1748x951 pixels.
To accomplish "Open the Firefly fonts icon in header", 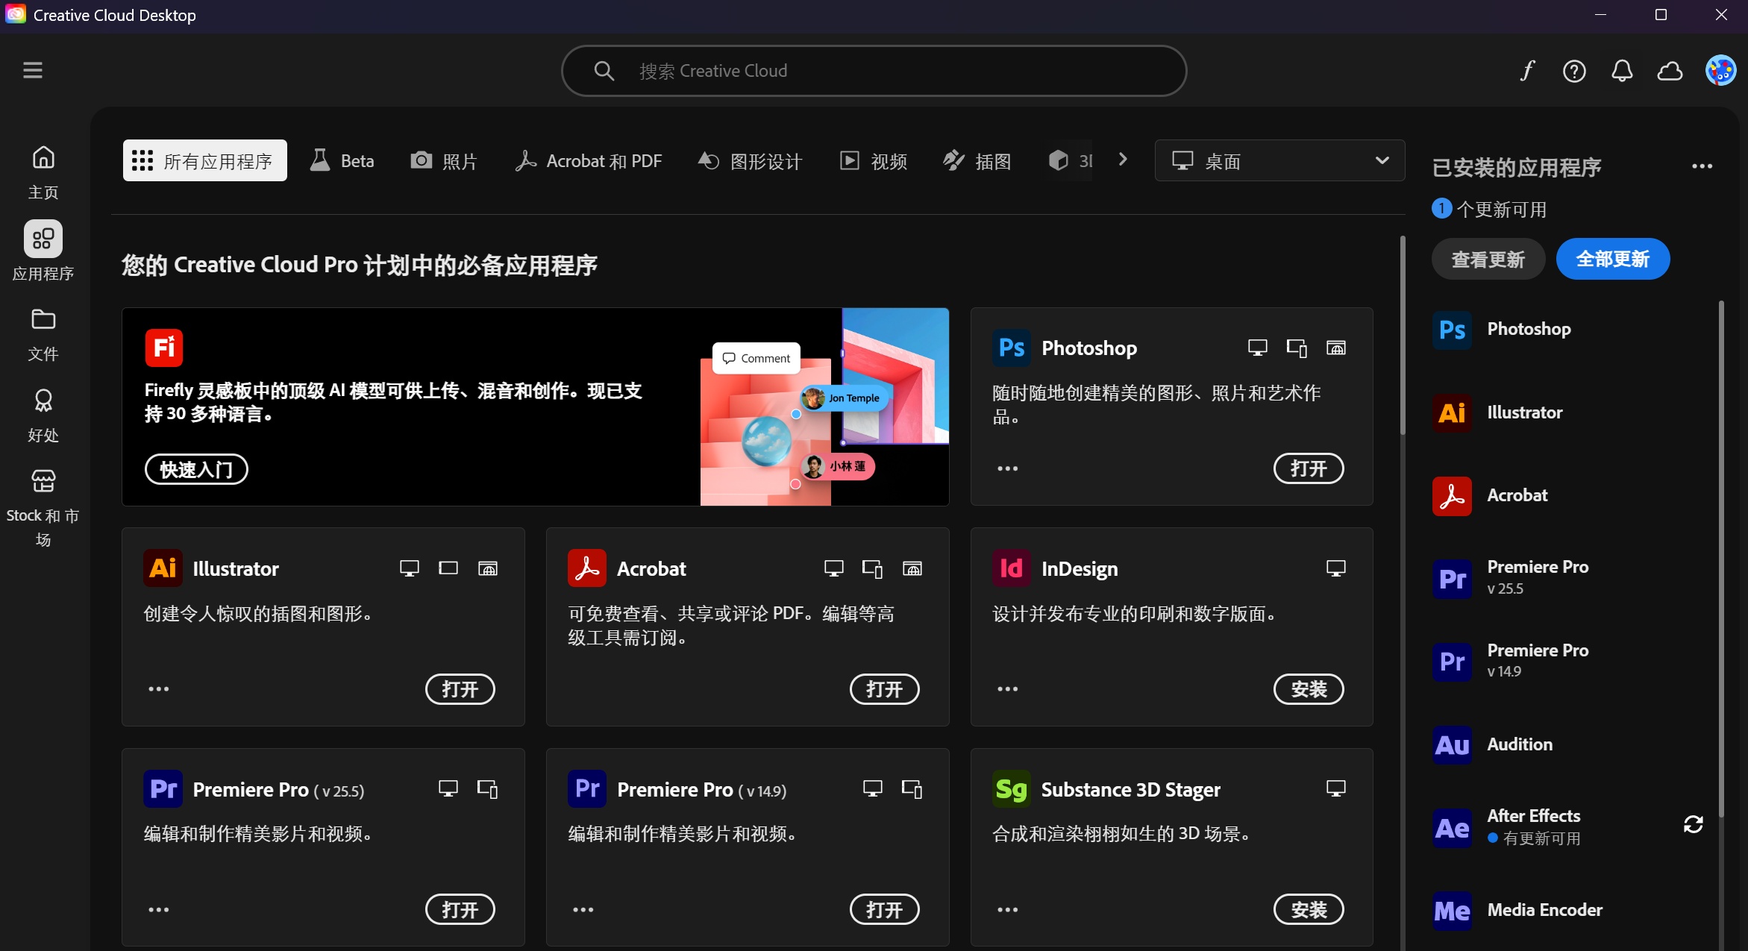I will (1527, 71).
